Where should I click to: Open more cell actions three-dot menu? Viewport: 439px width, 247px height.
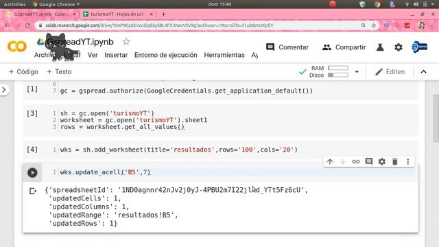point(408,162)
